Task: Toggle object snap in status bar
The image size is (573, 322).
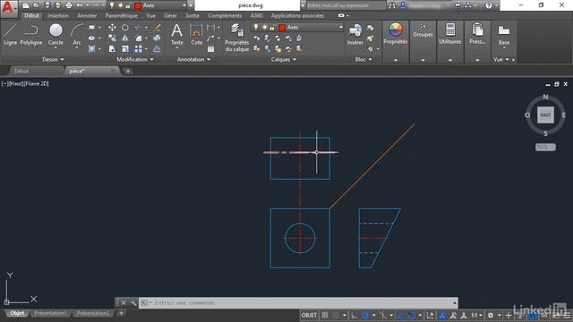Action: (x=412, y=315)
